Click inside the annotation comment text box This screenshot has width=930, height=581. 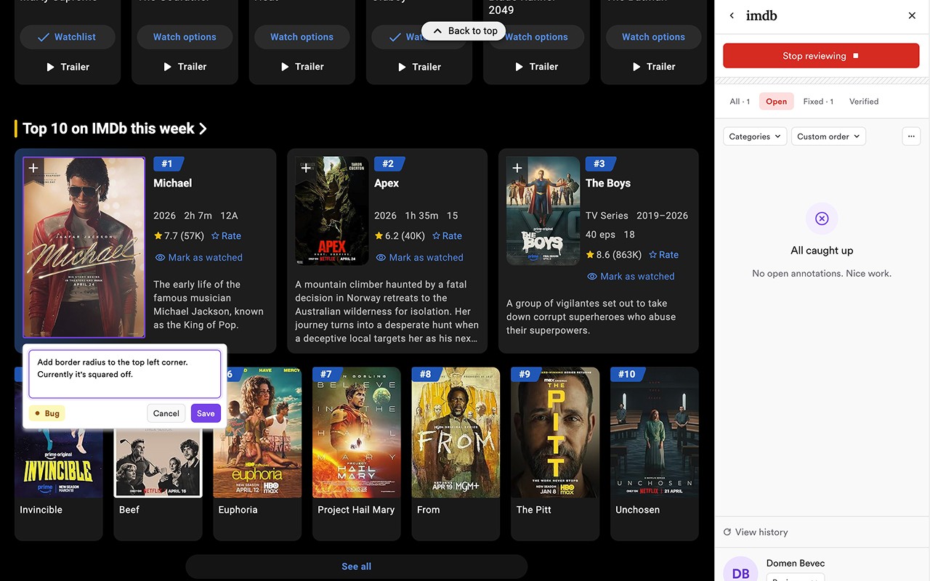click(x=125, y=374)
